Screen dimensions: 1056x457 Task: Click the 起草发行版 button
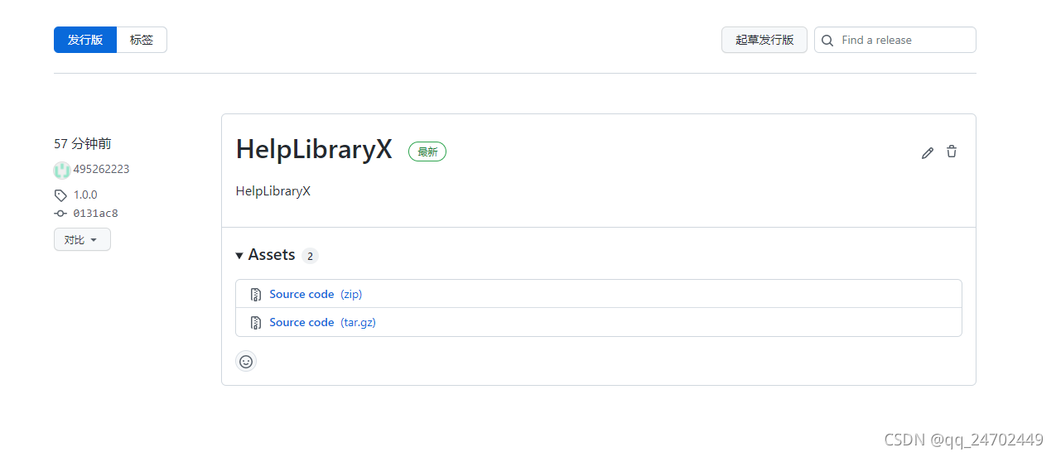pos(764,40)
